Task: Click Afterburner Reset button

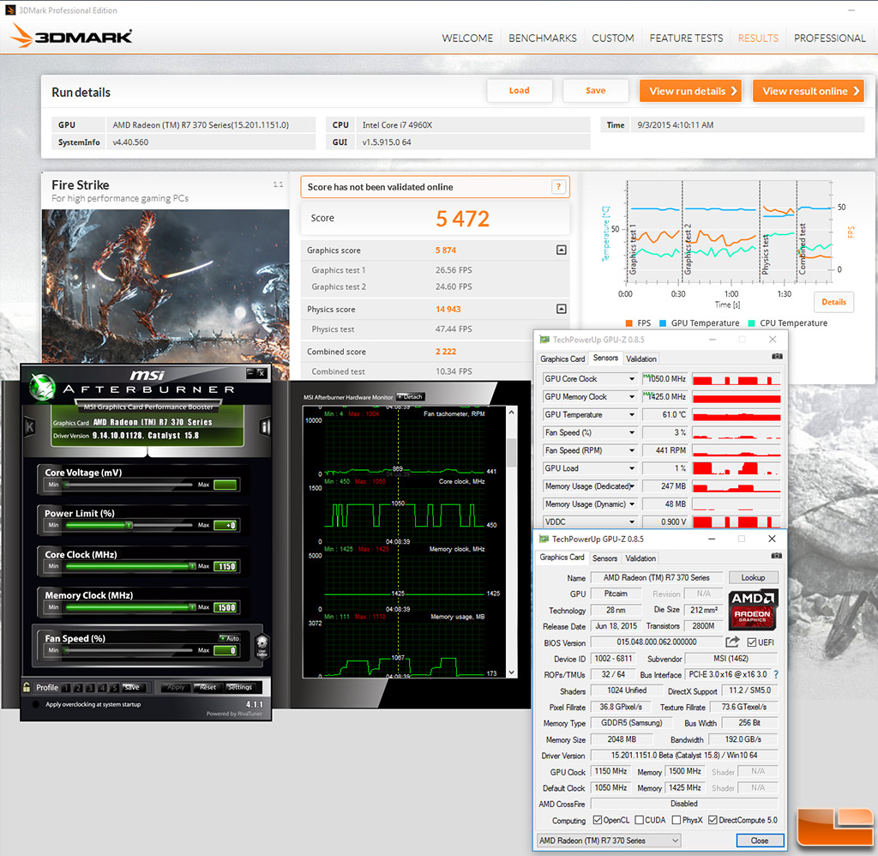Action: (x=207, y=687)
